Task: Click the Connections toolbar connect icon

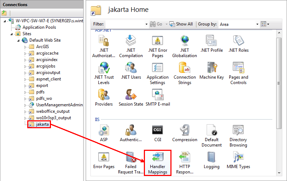Action: 4,13
